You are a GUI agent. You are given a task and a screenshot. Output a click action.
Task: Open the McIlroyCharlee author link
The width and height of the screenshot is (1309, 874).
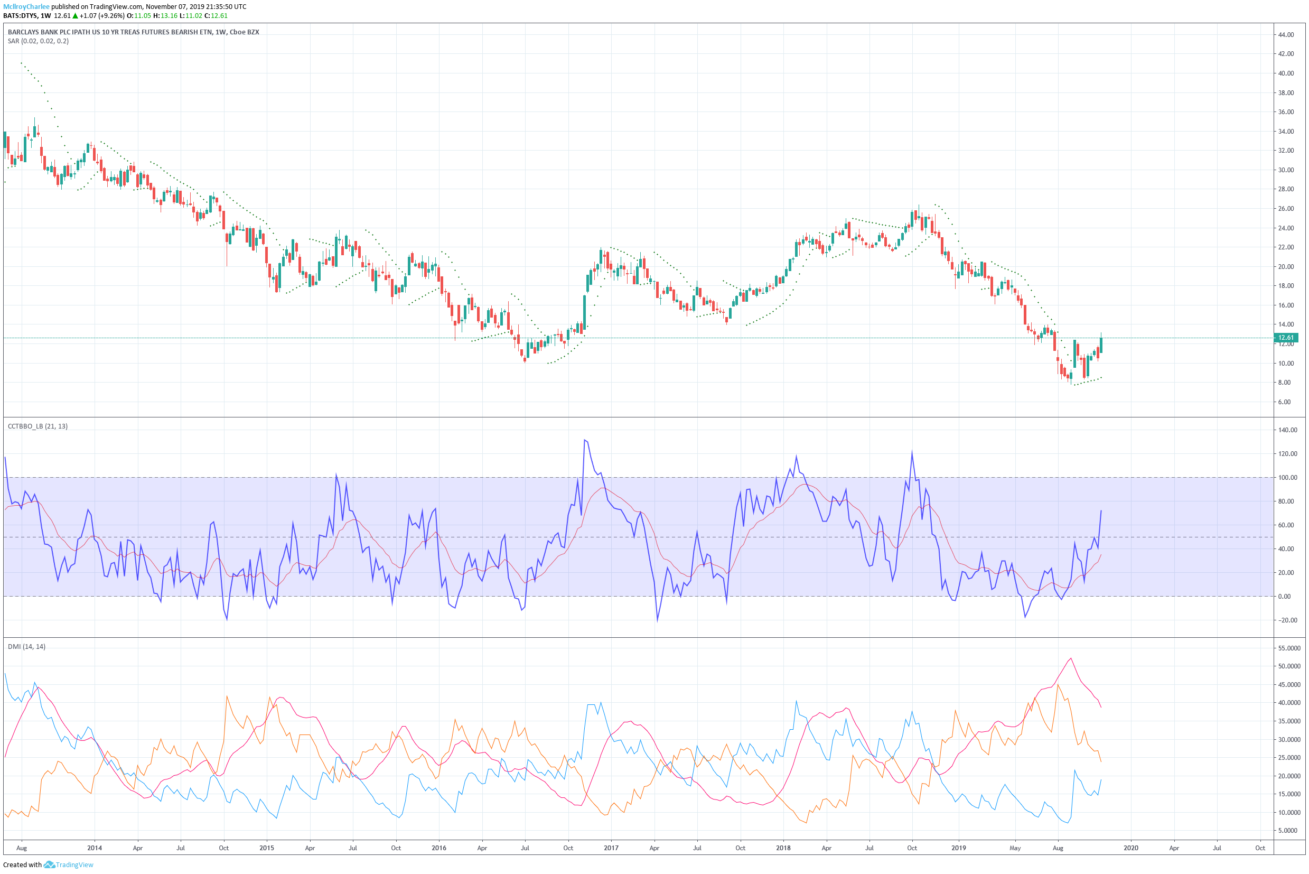pos(26,7)
